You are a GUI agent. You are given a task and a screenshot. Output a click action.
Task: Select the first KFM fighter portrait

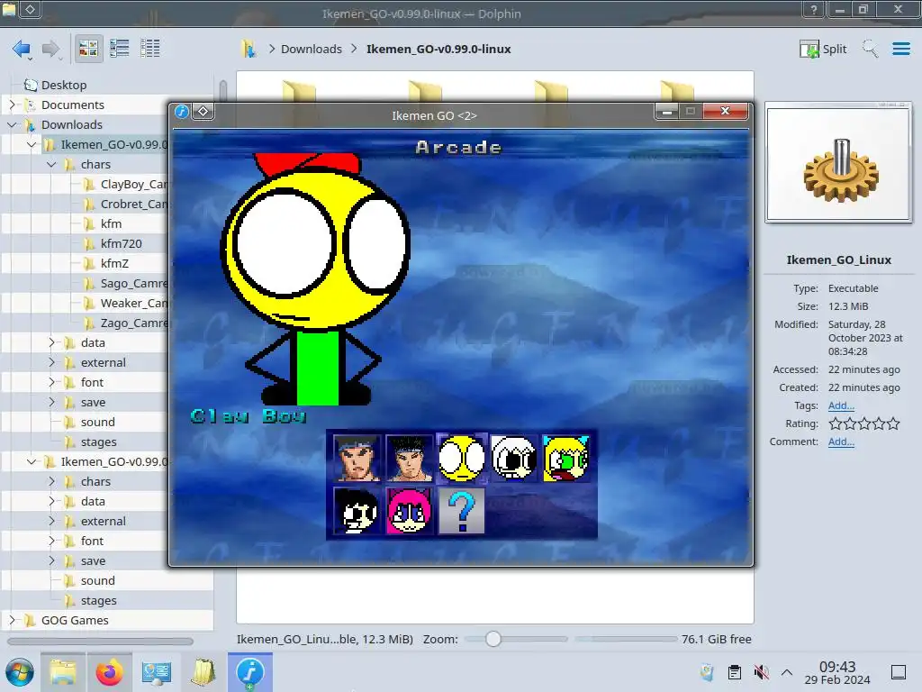pyautogui.click(x=357, y=459)
